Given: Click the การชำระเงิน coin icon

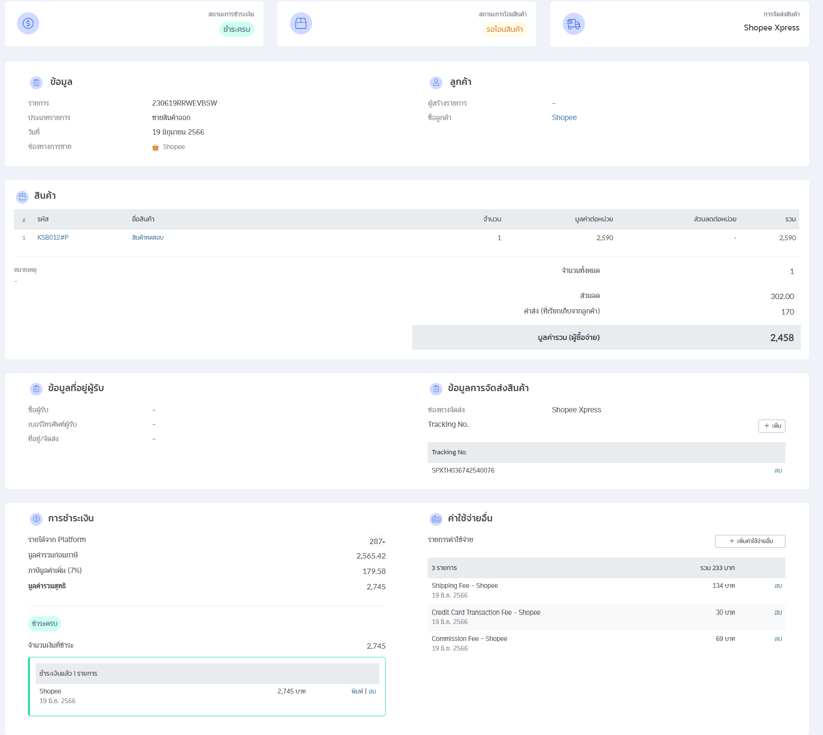Looking at the screenshot, I should click(36, 519).
